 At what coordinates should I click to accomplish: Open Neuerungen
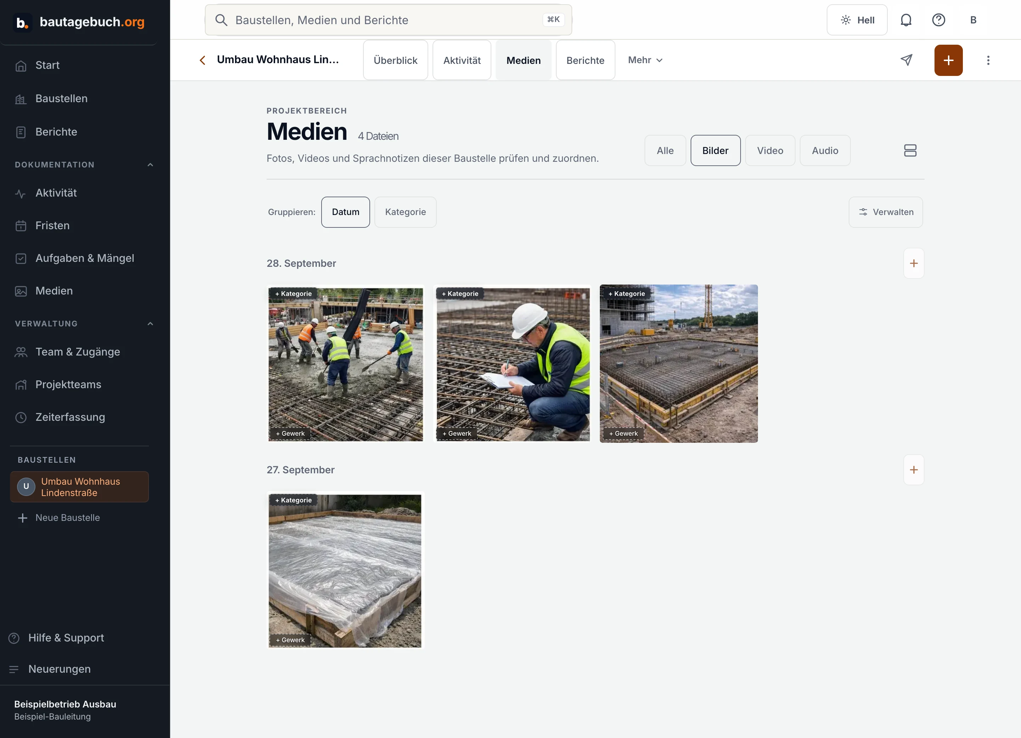click(x=50, y=669)
